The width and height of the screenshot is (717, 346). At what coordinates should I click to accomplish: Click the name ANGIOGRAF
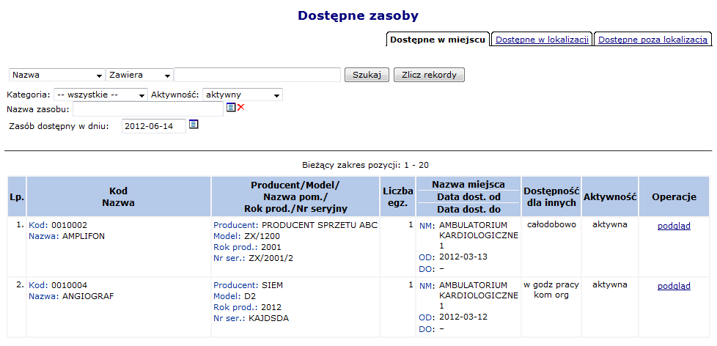click(87, 297)
